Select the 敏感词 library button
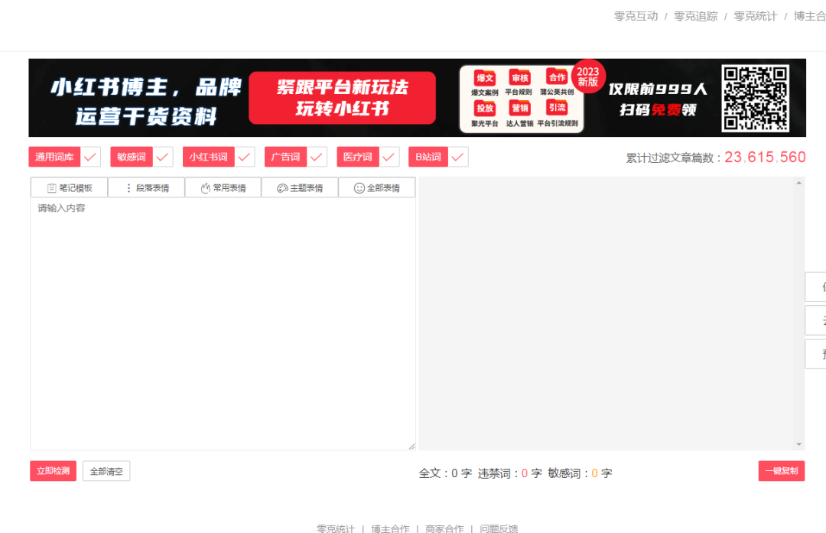The height and width of the screenshot is (533, 826). click(x=132, y=157)
